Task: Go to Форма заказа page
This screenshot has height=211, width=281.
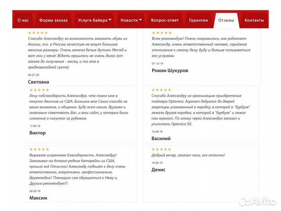Action: point(53,20)
